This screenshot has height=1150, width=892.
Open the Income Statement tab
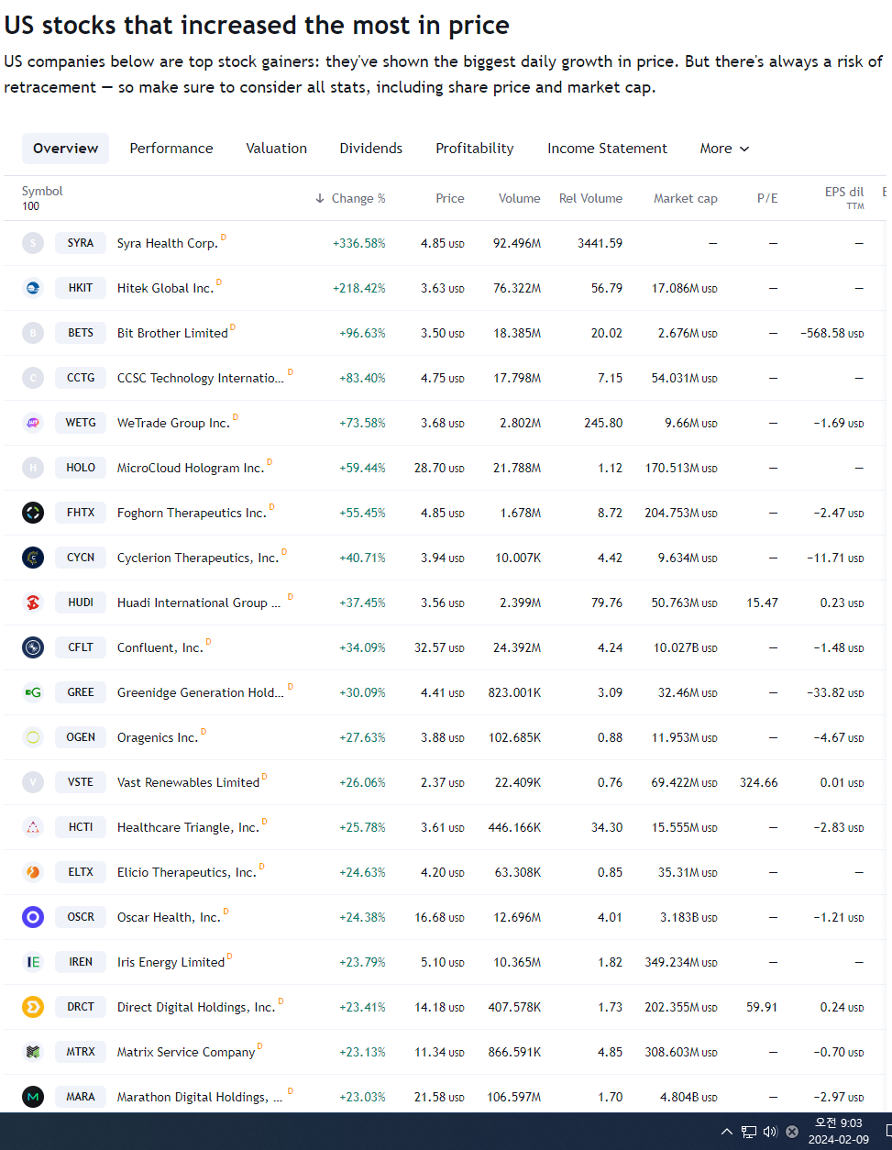tap(607, 149)
